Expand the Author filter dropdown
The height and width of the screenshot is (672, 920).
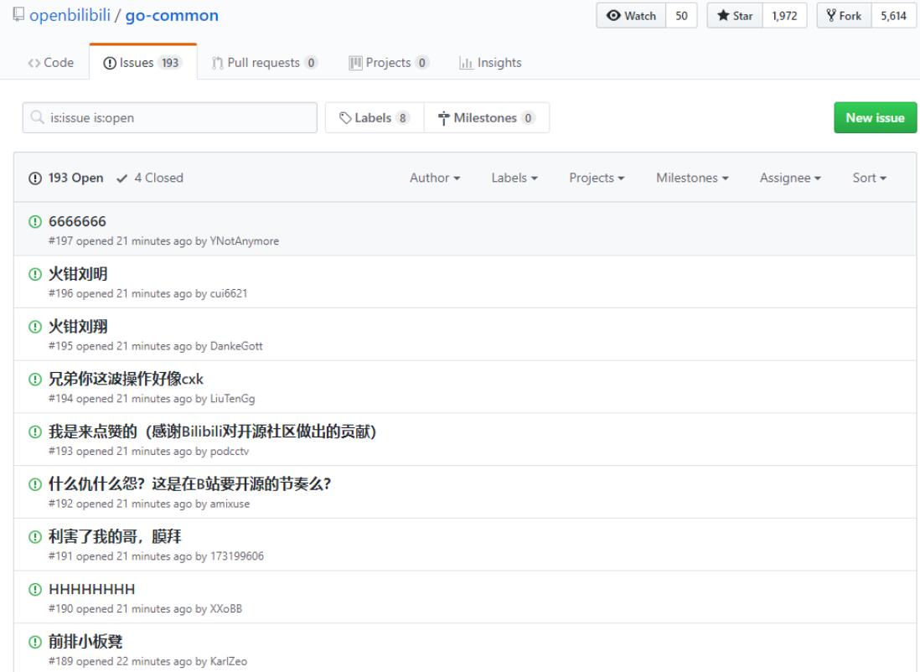(x=435, y=178)
